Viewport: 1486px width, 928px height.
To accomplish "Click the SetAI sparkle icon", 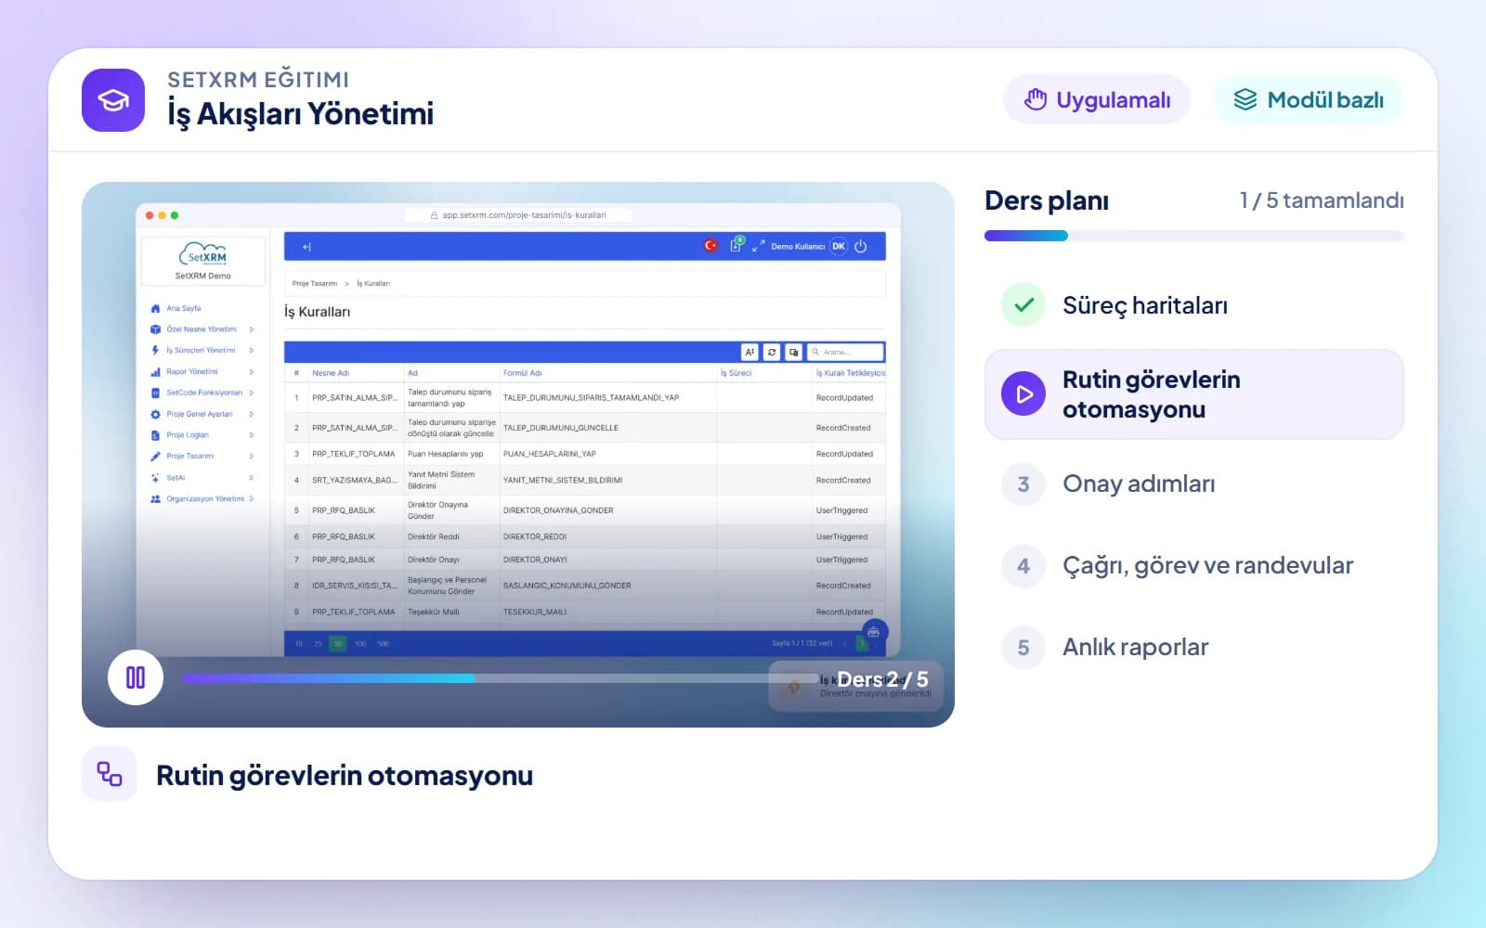I will pos(155,478).
